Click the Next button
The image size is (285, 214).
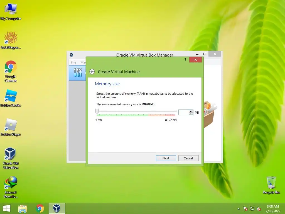166,158
